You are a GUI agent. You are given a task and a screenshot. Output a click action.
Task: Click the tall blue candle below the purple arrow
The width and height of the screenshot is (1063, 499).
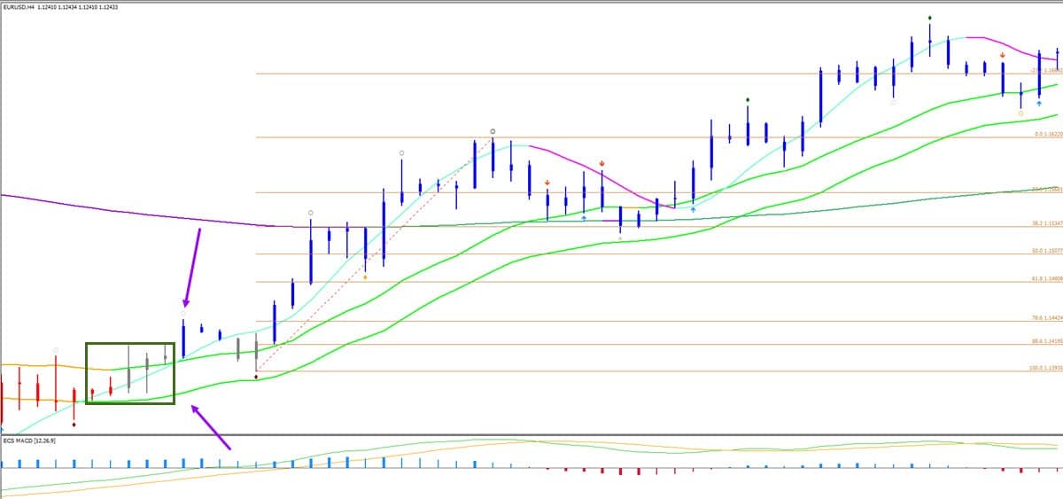click(x=183, y=339)
